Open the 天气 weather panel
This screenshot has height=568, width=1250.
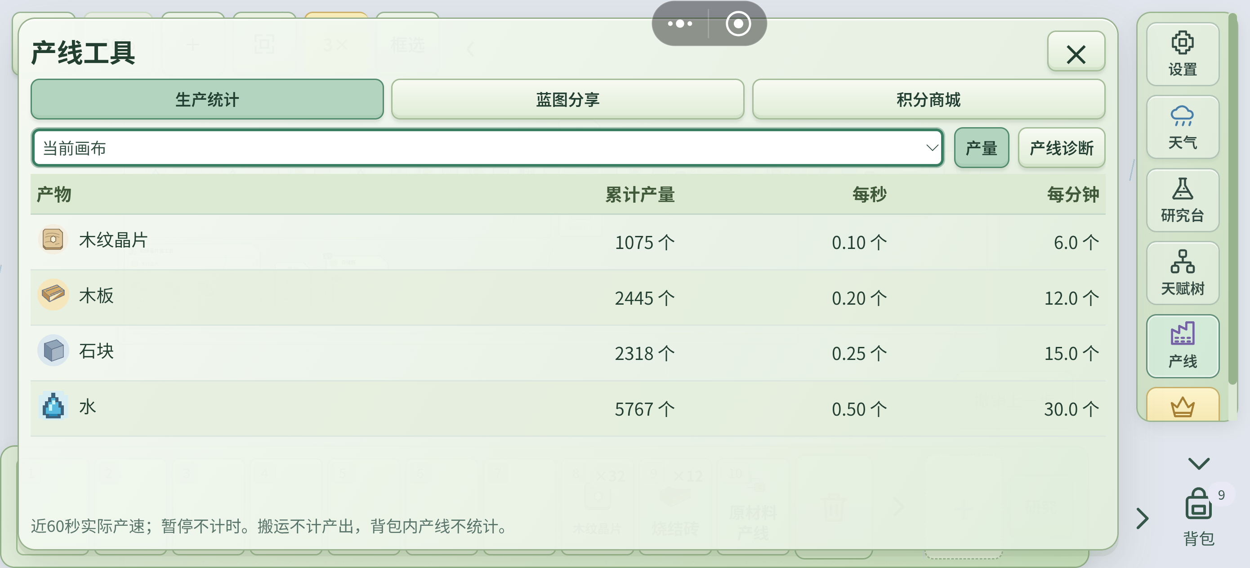pyautogui.click(x=1182, y=127)
